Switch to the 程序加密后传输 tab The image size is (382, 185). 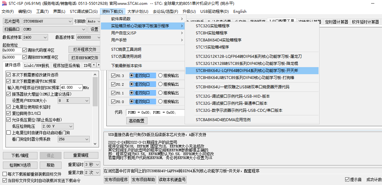tap(67, 66)
